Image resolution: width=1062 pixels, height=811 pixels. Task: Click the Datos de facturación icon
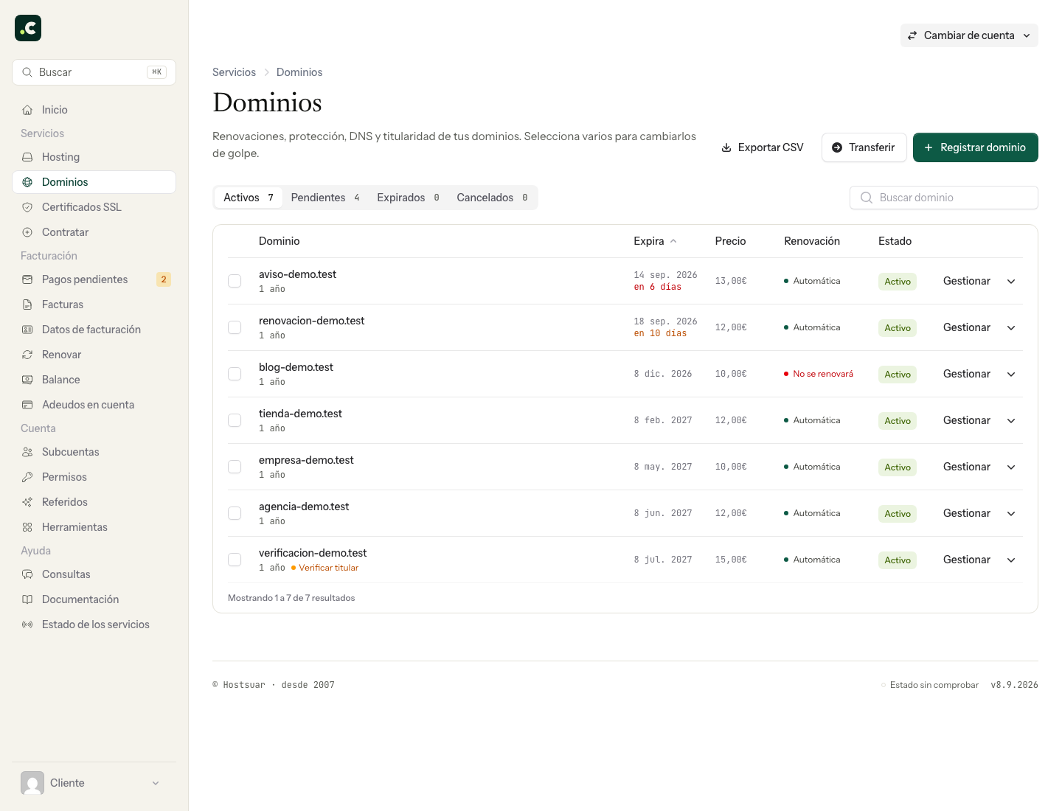[27, 330]
